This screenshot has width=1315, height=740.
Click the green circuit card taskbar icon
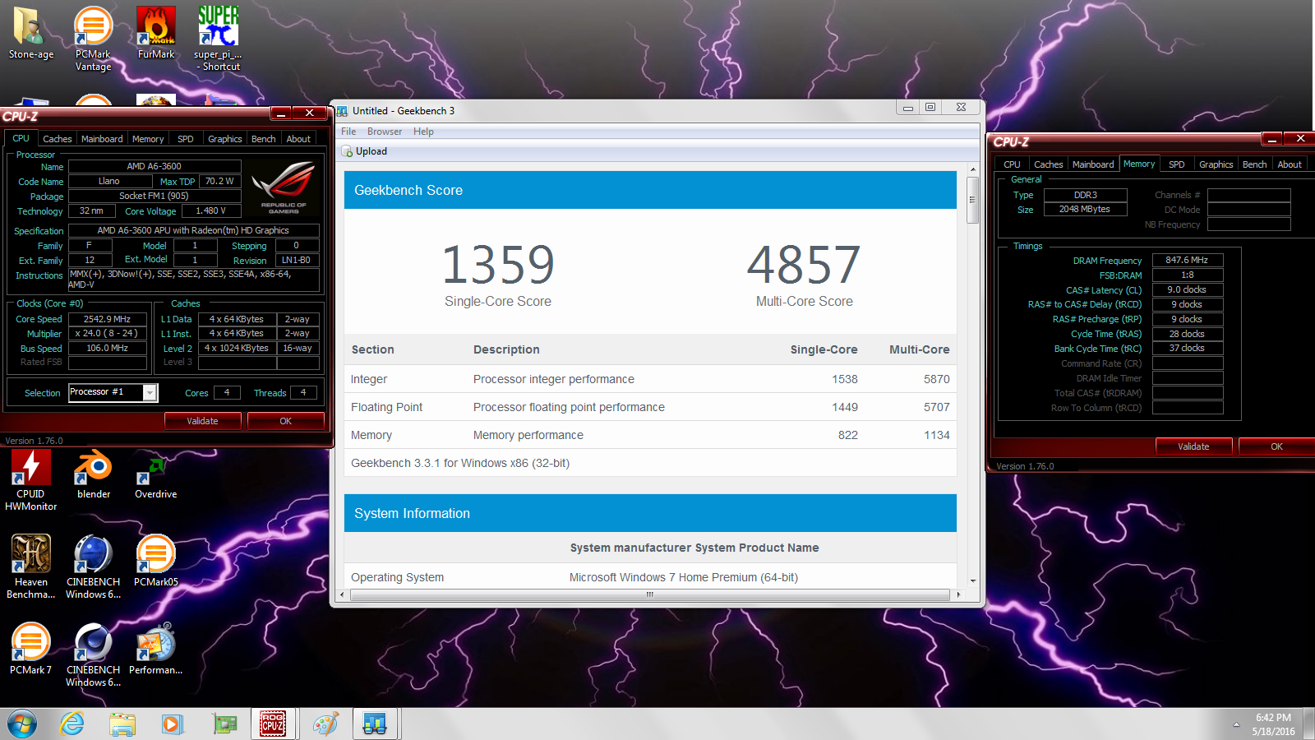tap(224, 724)
